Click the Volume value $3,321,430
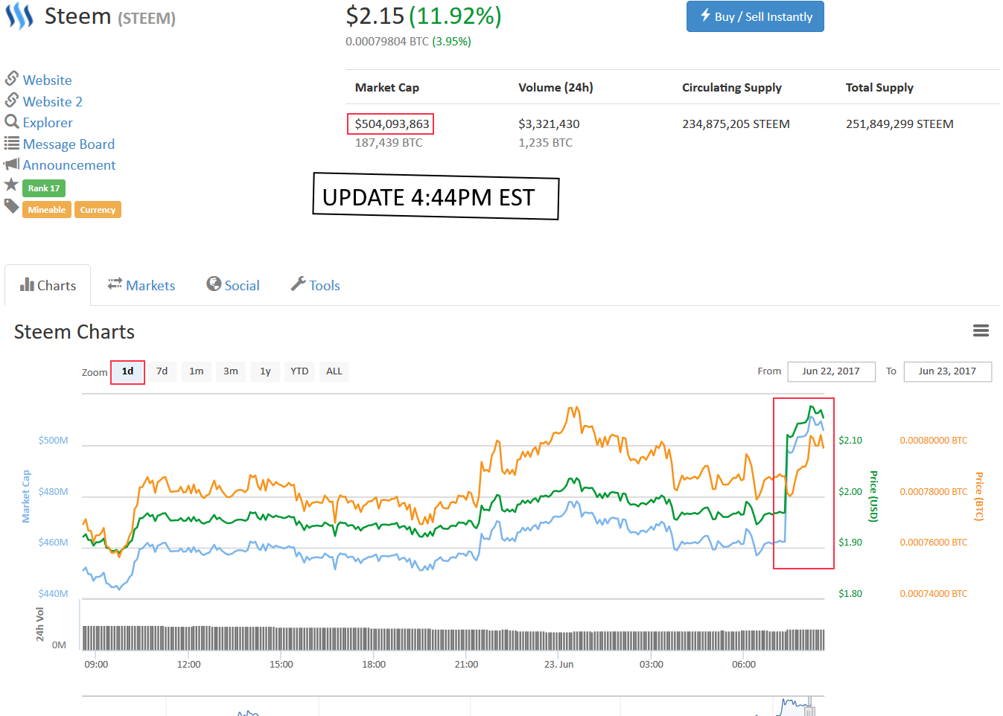The image size is (1003, 716). tap(549, 124)
